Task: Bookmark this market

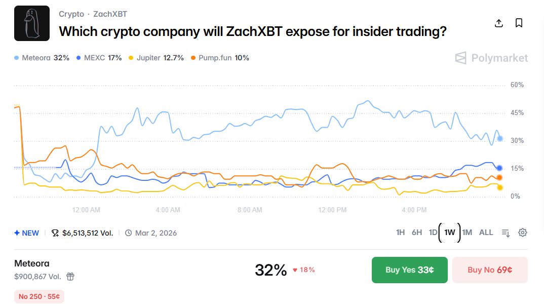Action: (x=519, y=23)
